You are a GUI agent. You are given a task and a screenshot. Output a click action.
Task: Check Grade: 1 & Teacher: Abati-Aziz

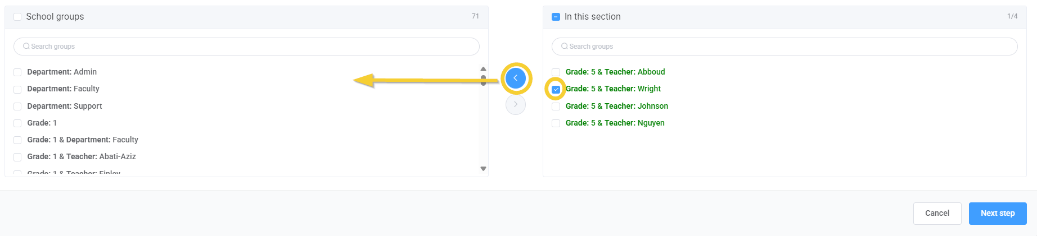coord(17,157)
